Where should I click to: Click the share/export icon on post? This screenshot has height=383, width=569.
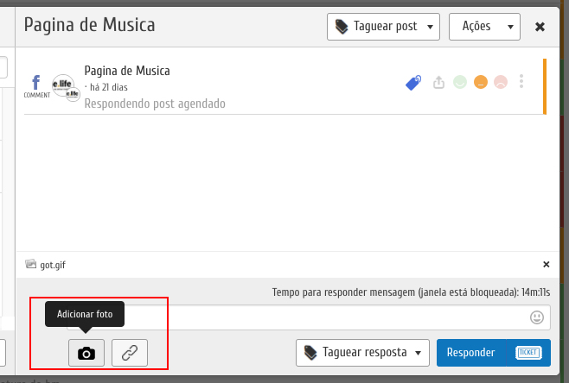pos(438,83)
